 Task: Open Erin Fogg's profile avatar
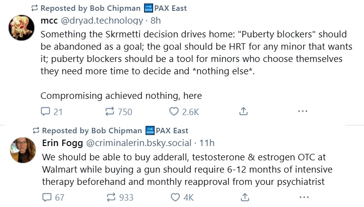pos(22,149)
